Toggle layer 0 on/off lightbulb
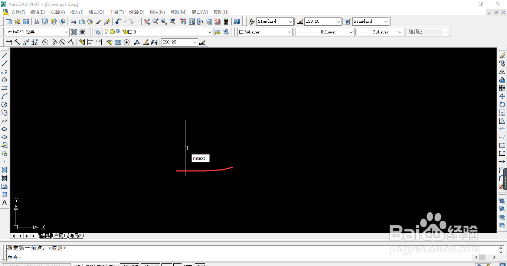The height and width of the screenshot is (266, 507). (x=107, y=32)
